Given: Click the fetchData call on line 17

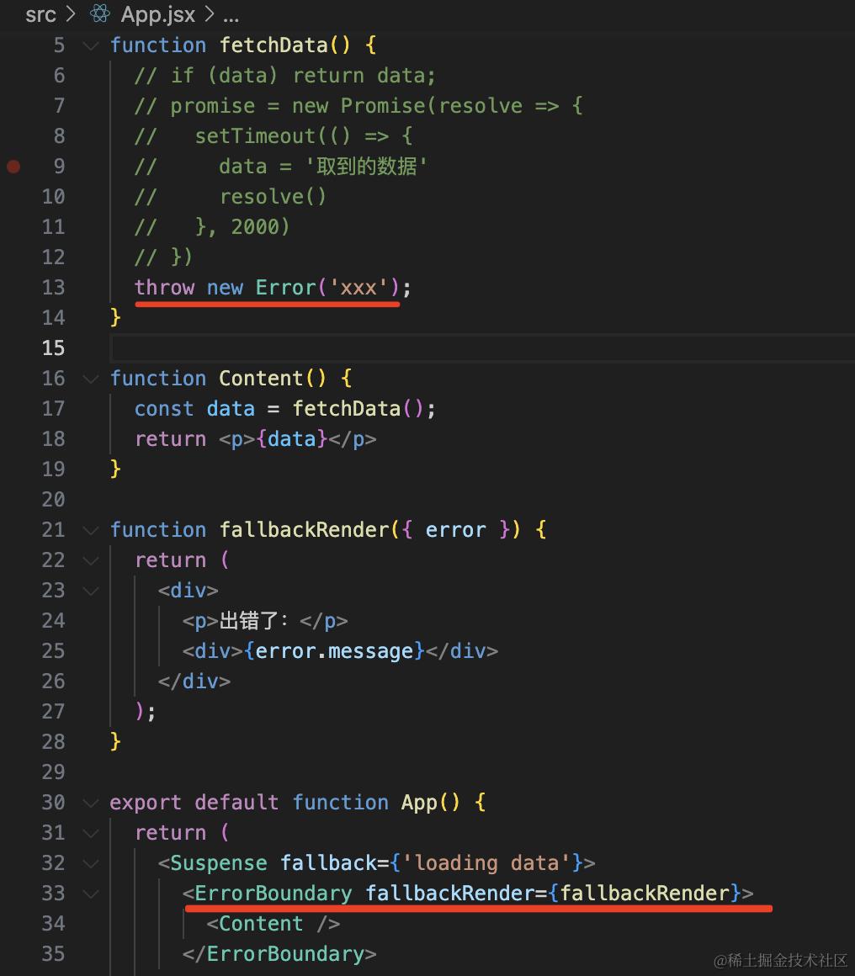Looking at the screenshot, I should 358,409.
